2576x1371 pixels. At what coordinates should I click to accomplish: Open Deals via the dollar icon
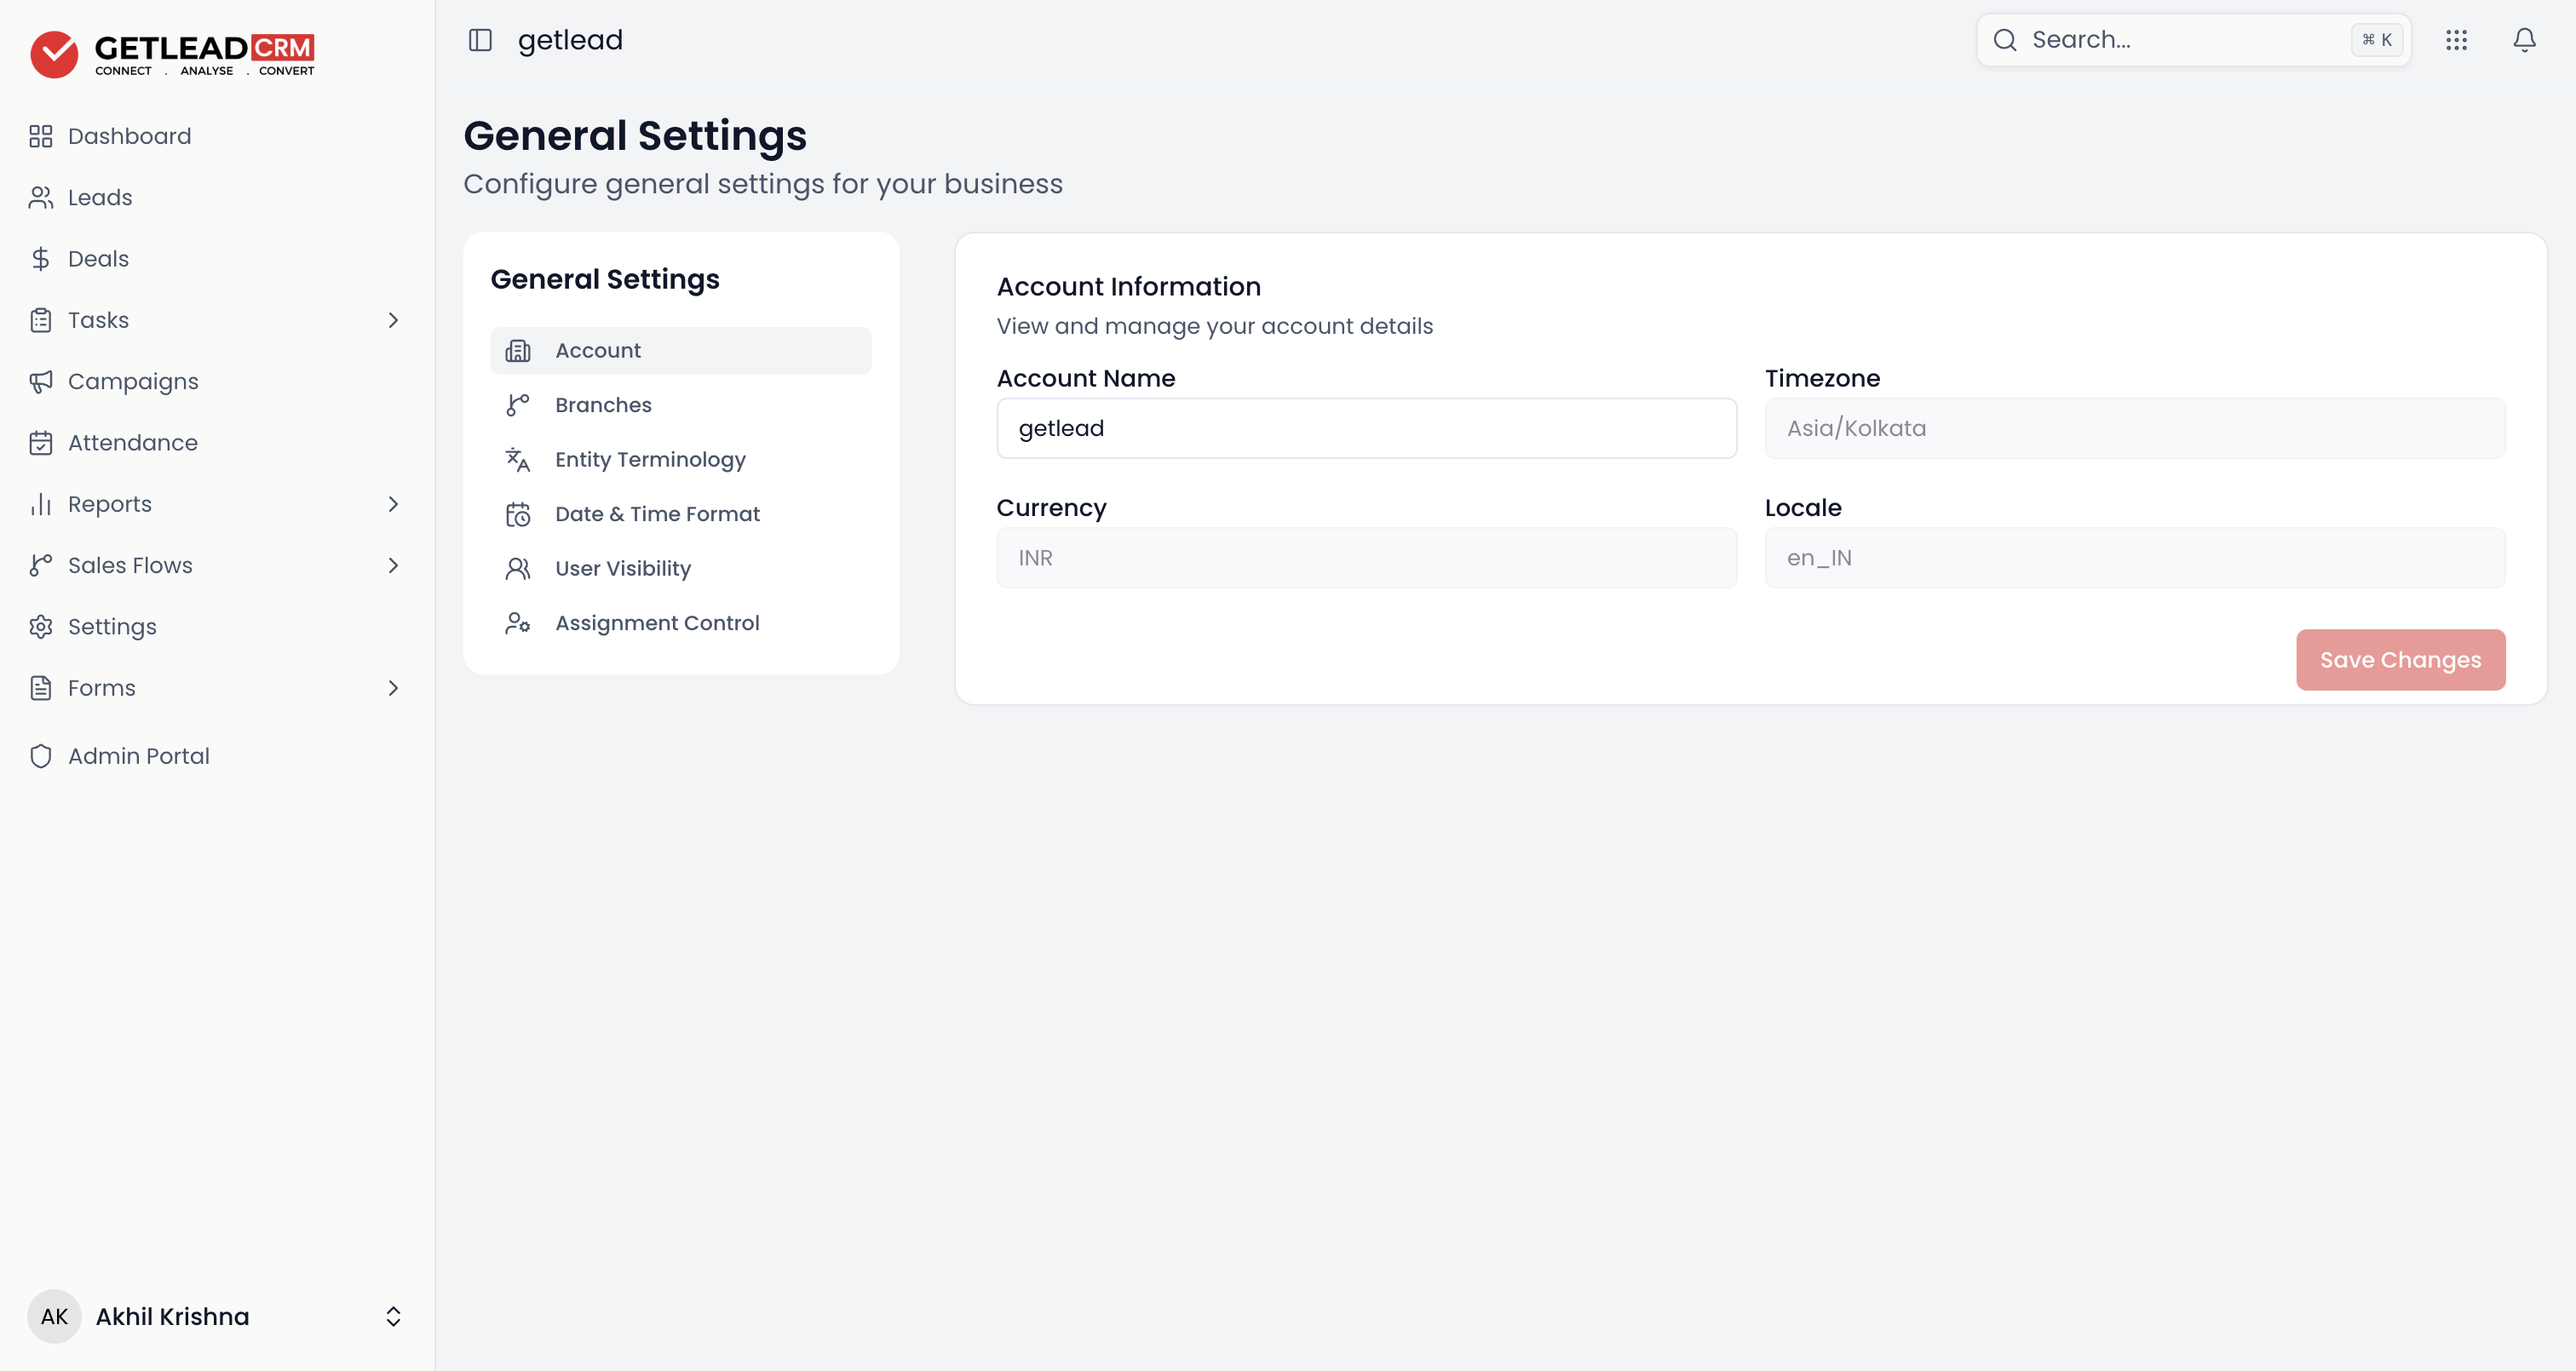tap(41, 259)
